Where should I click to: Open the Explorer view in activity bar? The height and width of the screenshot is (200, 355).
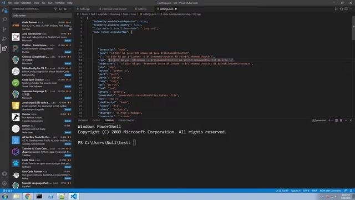click(x=4, y=10)
